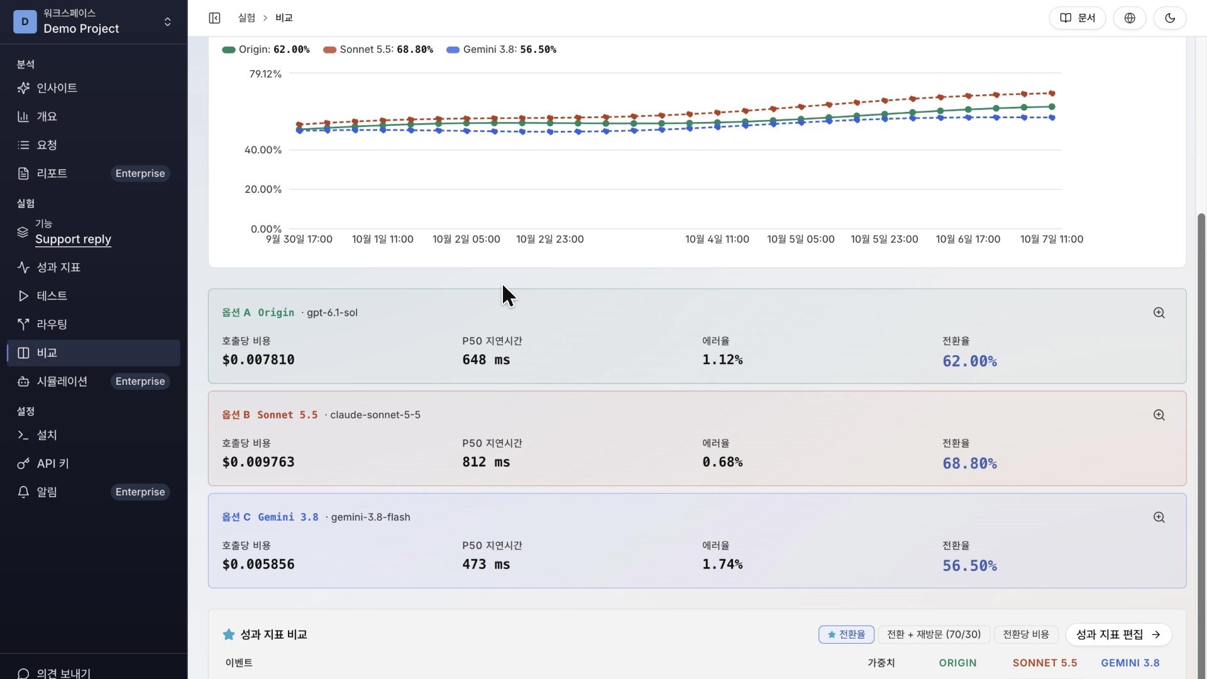
Task: Open 리포트 Enterprise page
Action: coord(94,173)
